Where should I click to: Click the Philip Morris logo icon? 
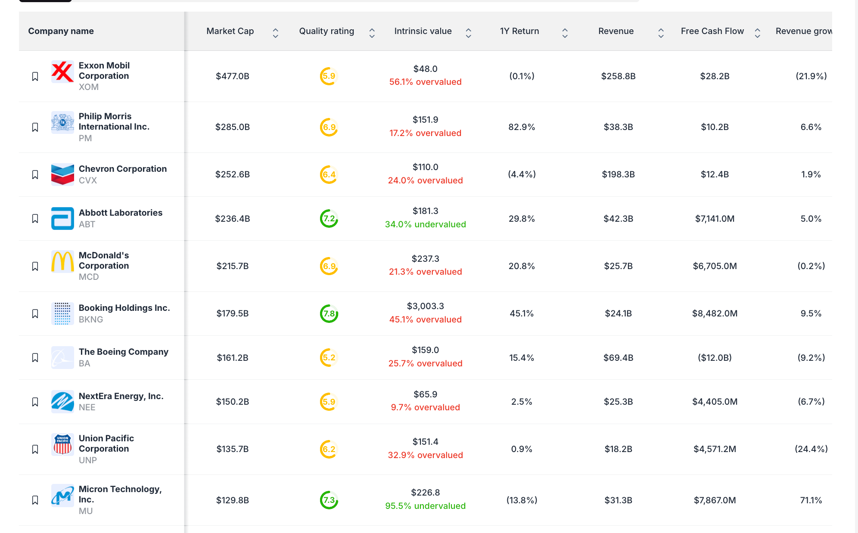[62, 123]
